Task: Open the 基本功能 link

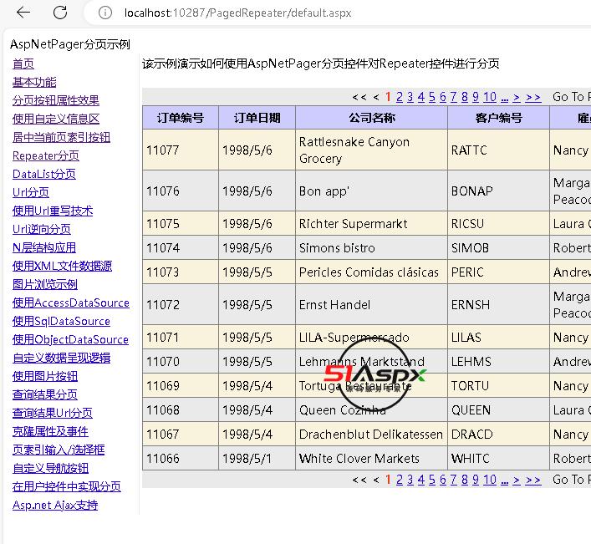Action: (34, 82)
